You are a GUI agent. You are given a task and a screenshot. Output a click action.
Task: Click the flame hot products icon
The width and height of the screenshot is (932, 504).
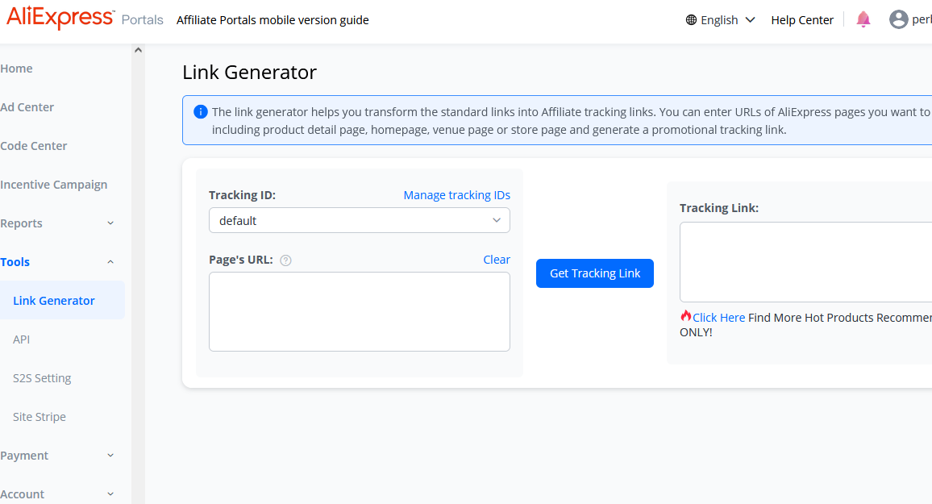[686, 315]
